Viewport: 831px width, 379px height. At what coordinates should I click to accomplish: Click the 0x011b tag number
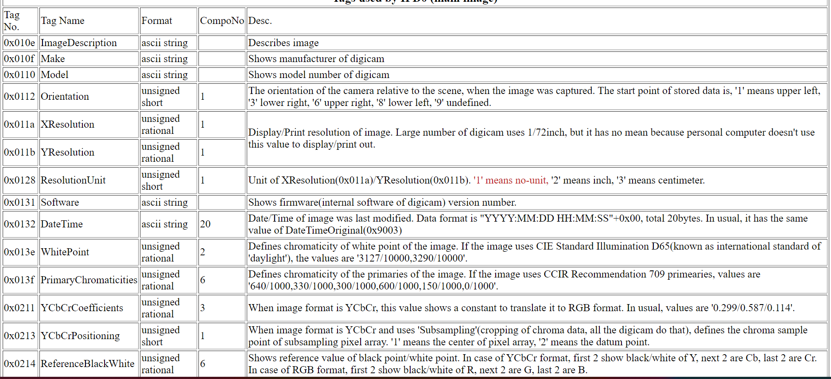click(19, 152)
